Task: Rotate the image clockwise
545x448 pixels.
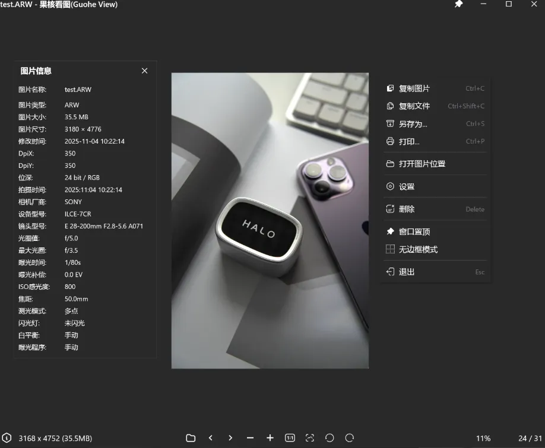Action: point(349,438)
